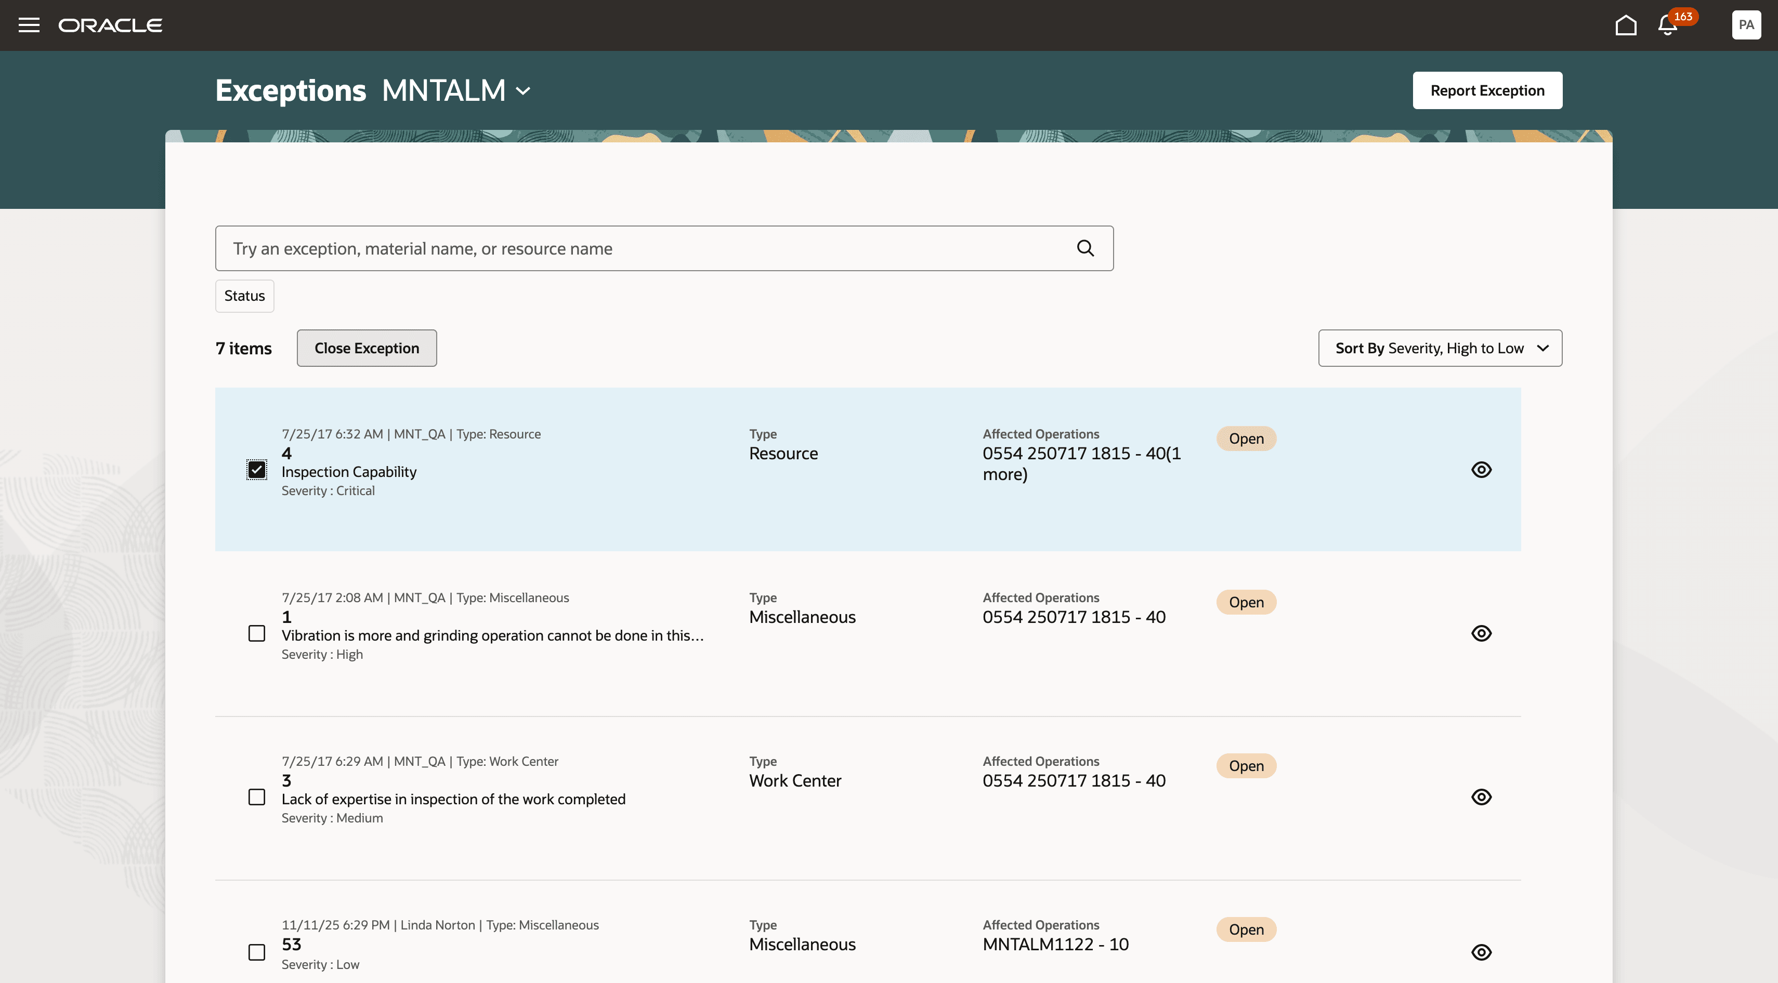Open the hamburger navigation menu
Image resolution: width=1778 pixels, height=983 pixels.
click(x=28, y=25)
